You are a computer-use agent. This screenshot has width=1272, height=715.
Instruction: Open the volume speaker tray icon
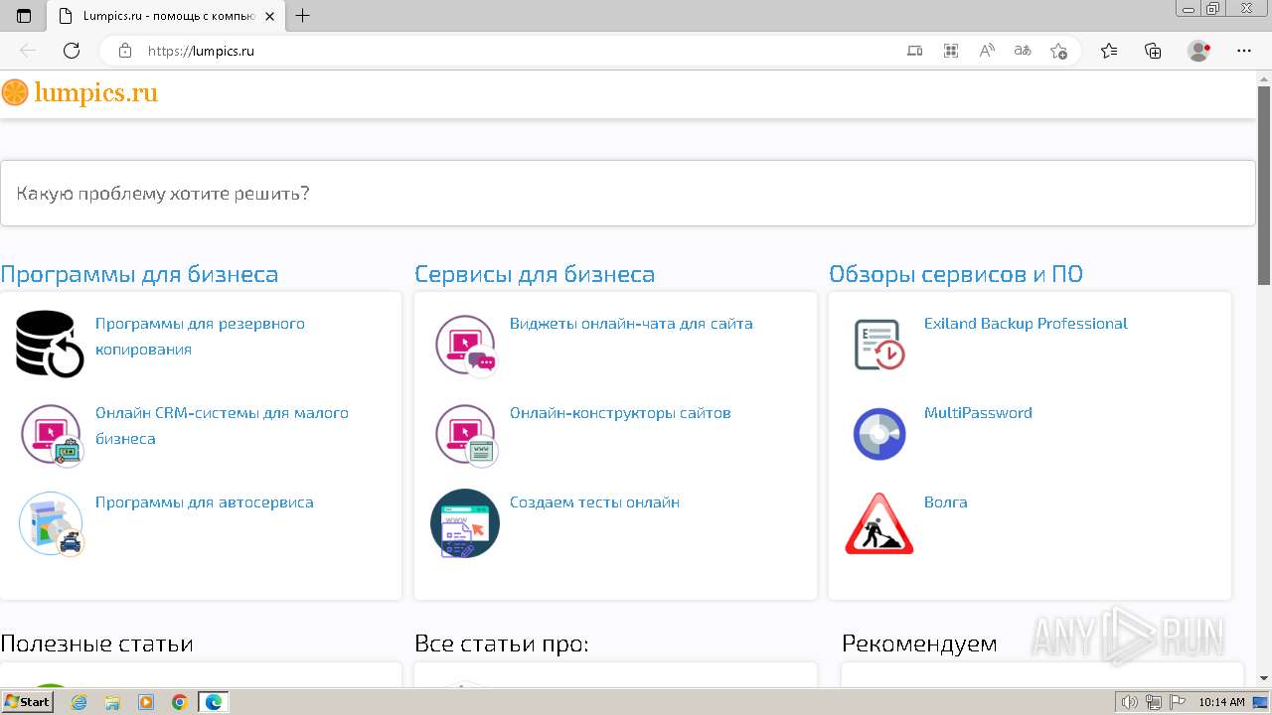(1131, 702)
